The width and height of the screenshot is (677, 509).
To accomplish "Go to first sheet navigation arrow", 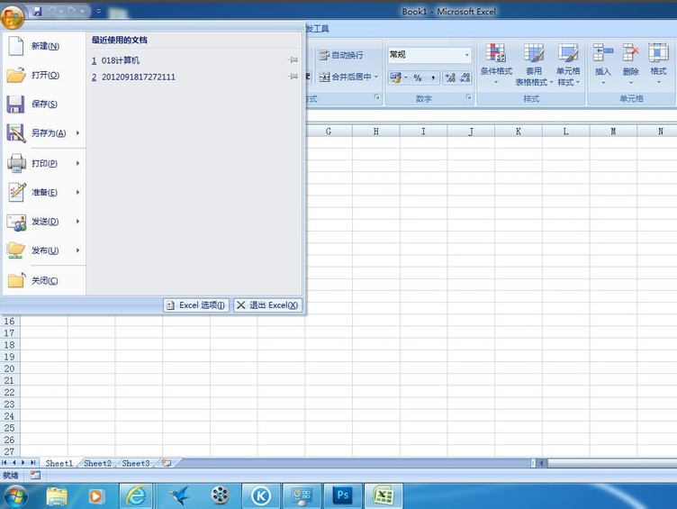I will [x=5, y=463].
